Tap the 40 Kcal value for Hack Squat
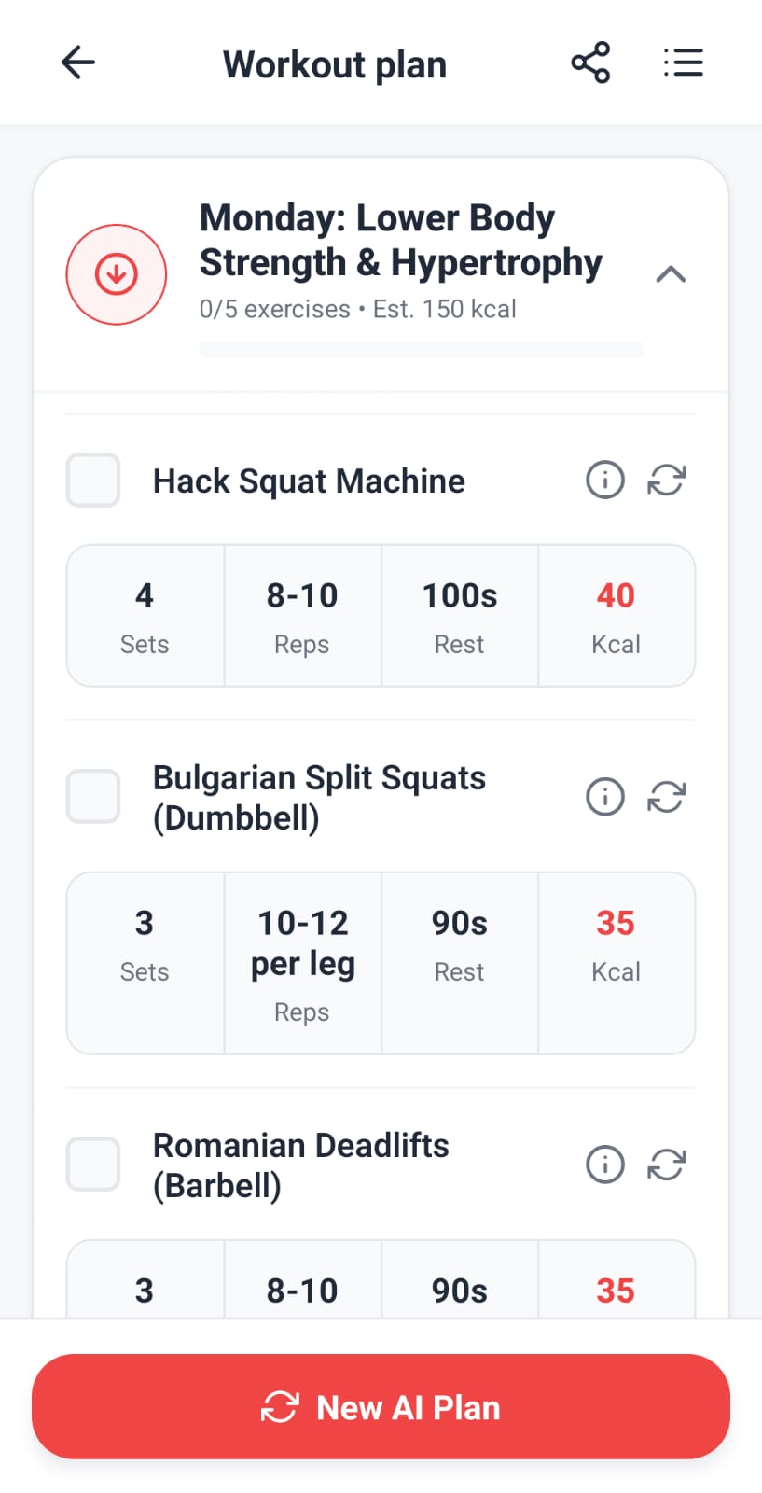 [616, 595]
